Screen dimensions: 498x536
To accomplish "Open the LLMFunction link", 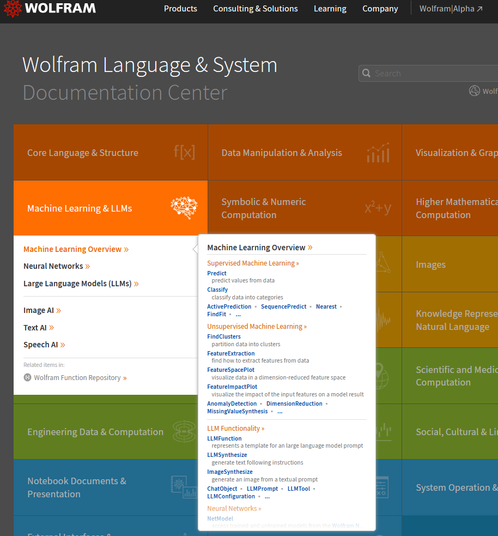I will 224,438.
